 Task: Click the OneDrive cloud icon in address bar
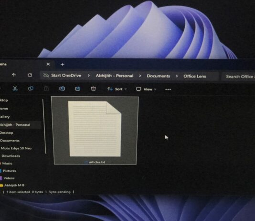click(46, 75)
